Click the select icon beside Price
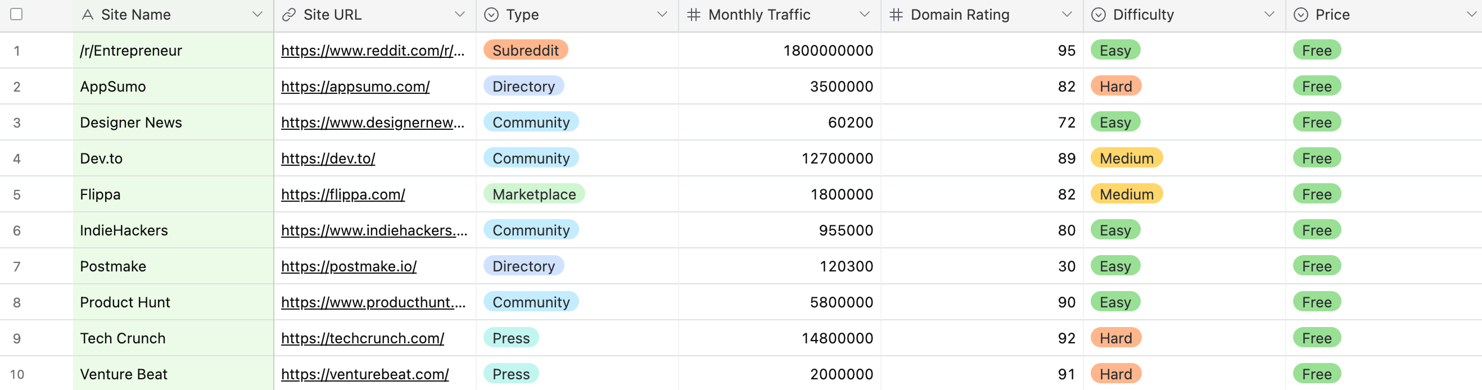Screen dimensions: 1482x390 click(1301, 15)
